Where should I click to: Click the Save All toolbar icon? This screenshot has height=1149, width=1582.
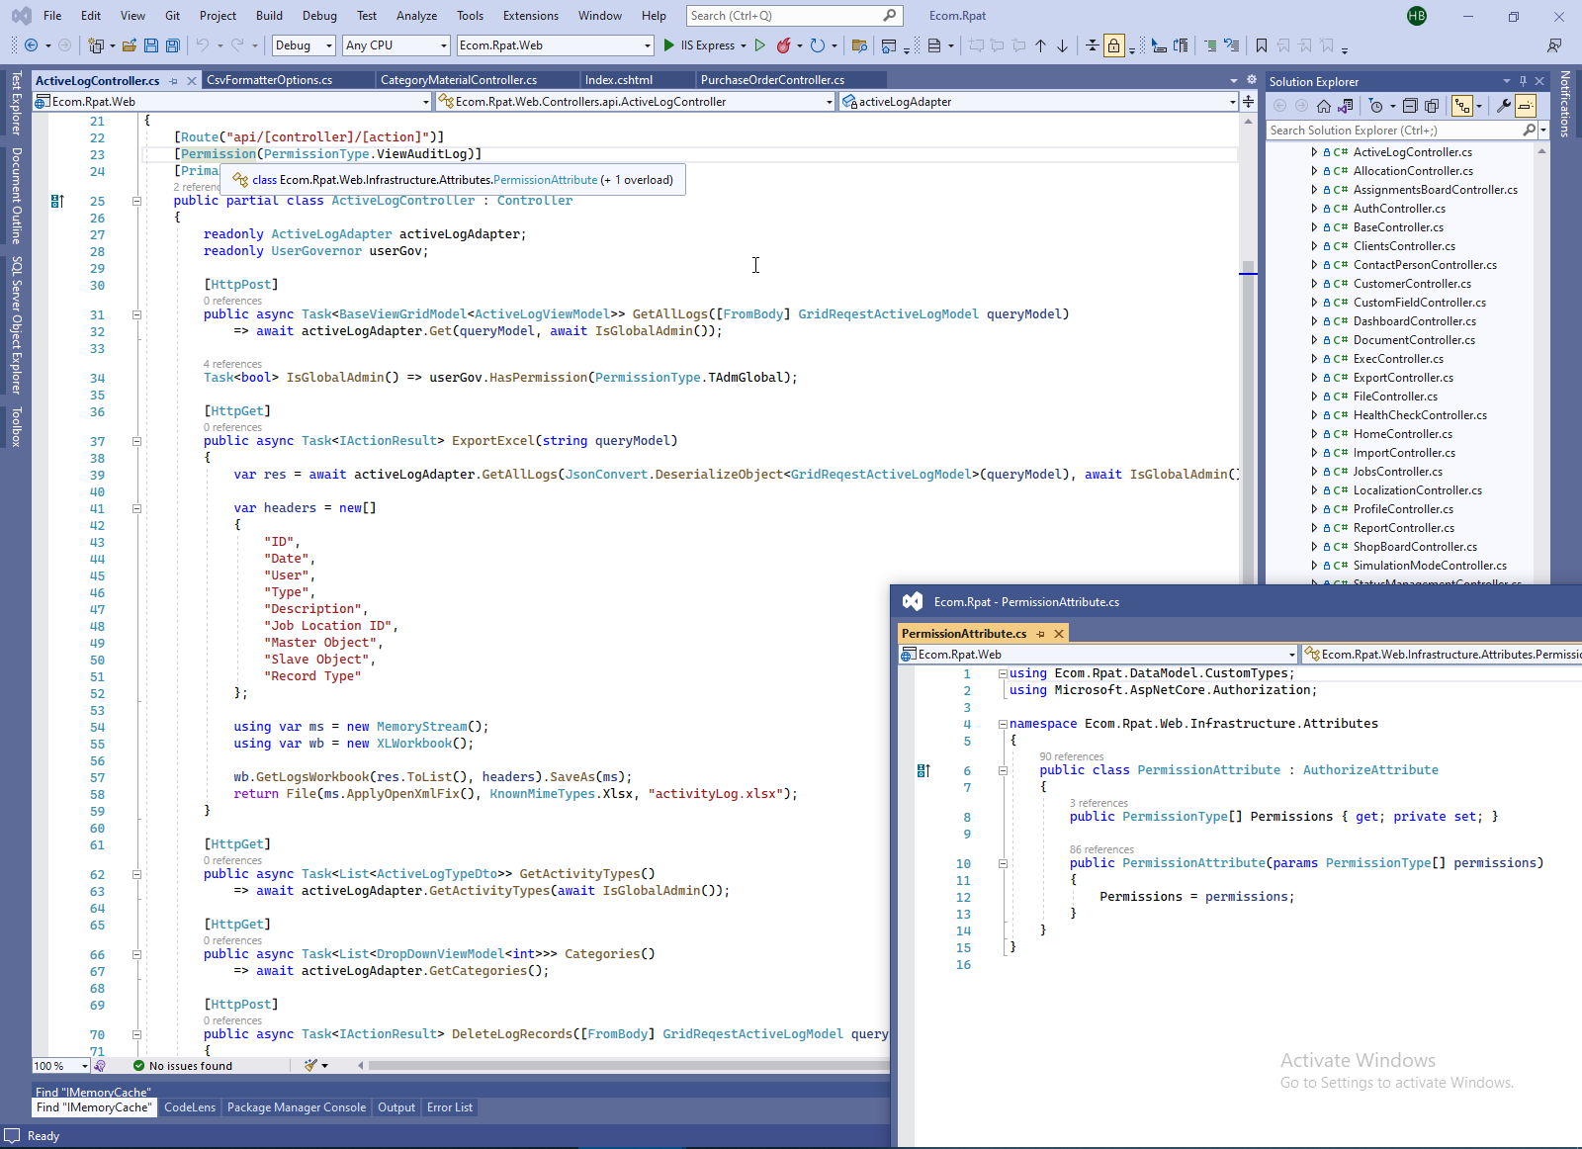click(x=173, y=45)
